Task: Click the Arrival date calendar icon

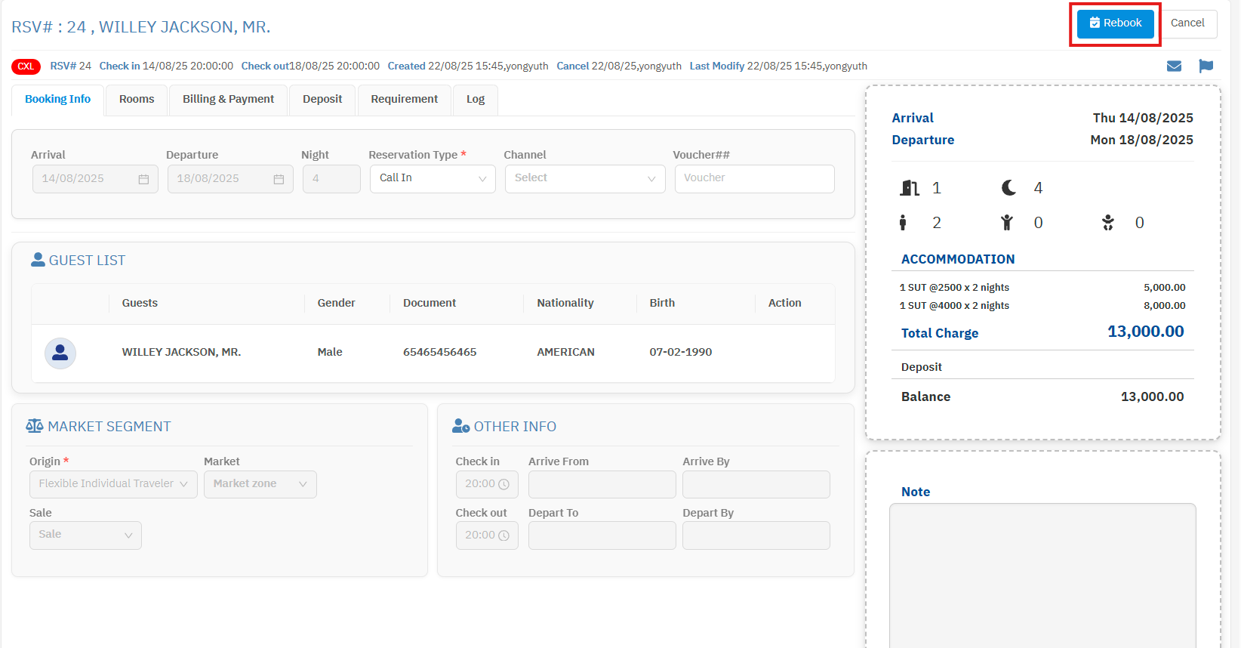Action: 143,179
